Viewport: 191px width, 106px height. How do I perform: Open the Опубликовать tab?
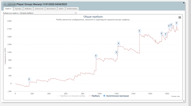point(72,9)
